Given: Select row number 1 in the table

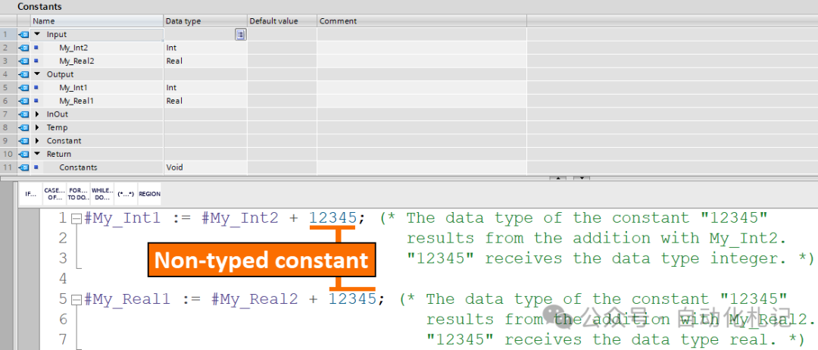Looking at the screenshot, I should coord(8,34).
